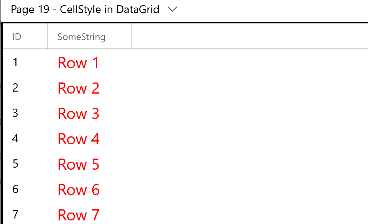Image resolution: width=368 pixels, height=224 pixels.
Task: Select Page 19 - CellStyle in DataGrid combo box
Action: (x=94, y=10)
